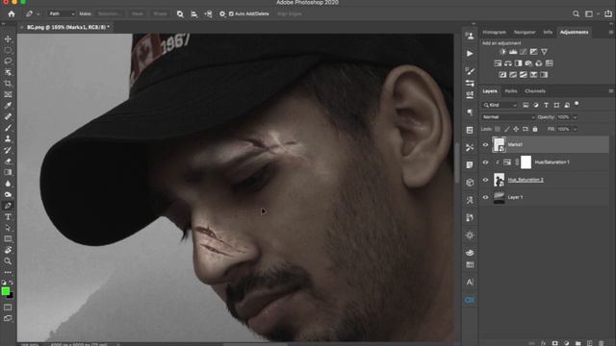Select the Rectangle shape tool
This screenshot has height=346, width=616.
[8, 238]
